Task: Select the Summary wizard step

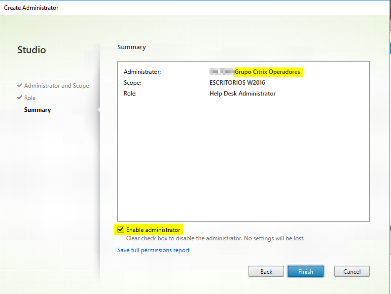Action: [x=37, y=110]
